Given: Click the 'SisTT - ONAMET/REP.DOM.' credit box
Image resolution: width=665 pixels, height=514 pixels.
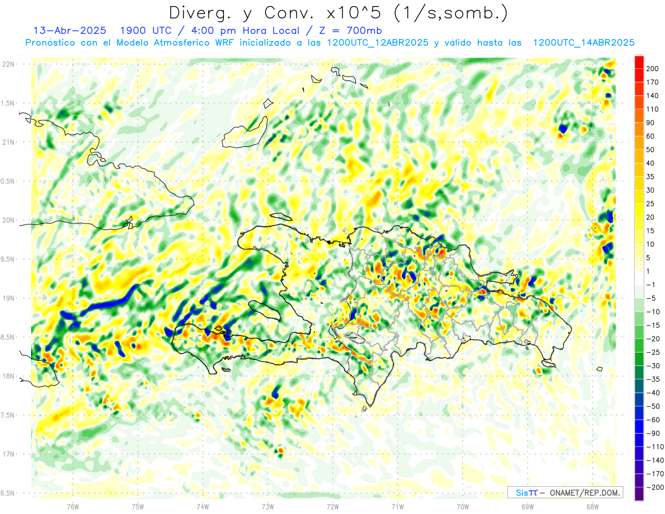Looking at the screenshot, I should pos(565,492).
